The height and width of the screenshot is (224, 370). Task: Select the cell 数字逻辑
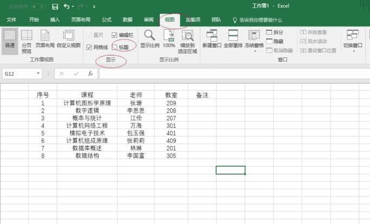point(87,110)
